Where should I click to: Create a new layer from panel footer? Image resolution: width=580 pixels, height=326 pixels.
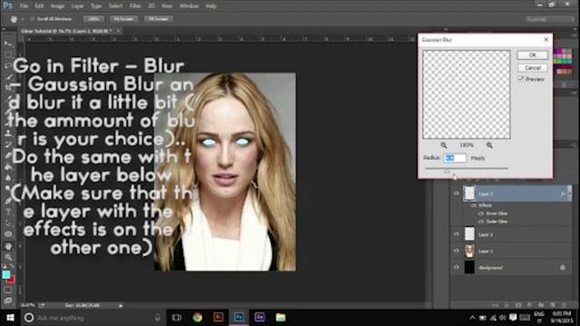pos(552,305)
